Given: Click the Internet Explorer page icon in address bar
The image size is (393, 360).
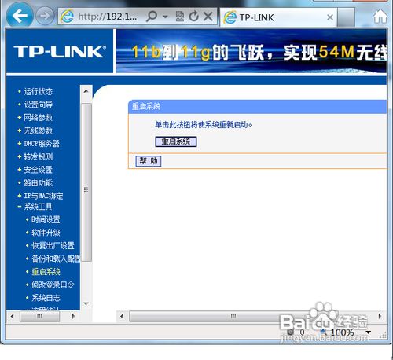Looking at the screenshot, I should [67, 17].
